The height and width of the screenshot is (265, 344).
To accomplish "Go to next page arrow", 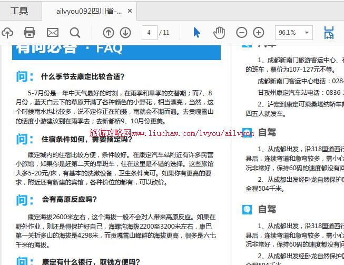I will click(125, 33).
